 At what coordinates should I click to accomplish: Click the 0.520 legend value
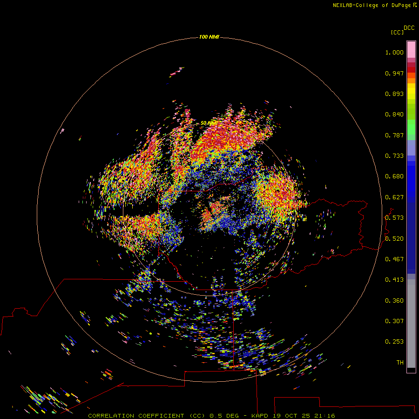tap(394, 239)
